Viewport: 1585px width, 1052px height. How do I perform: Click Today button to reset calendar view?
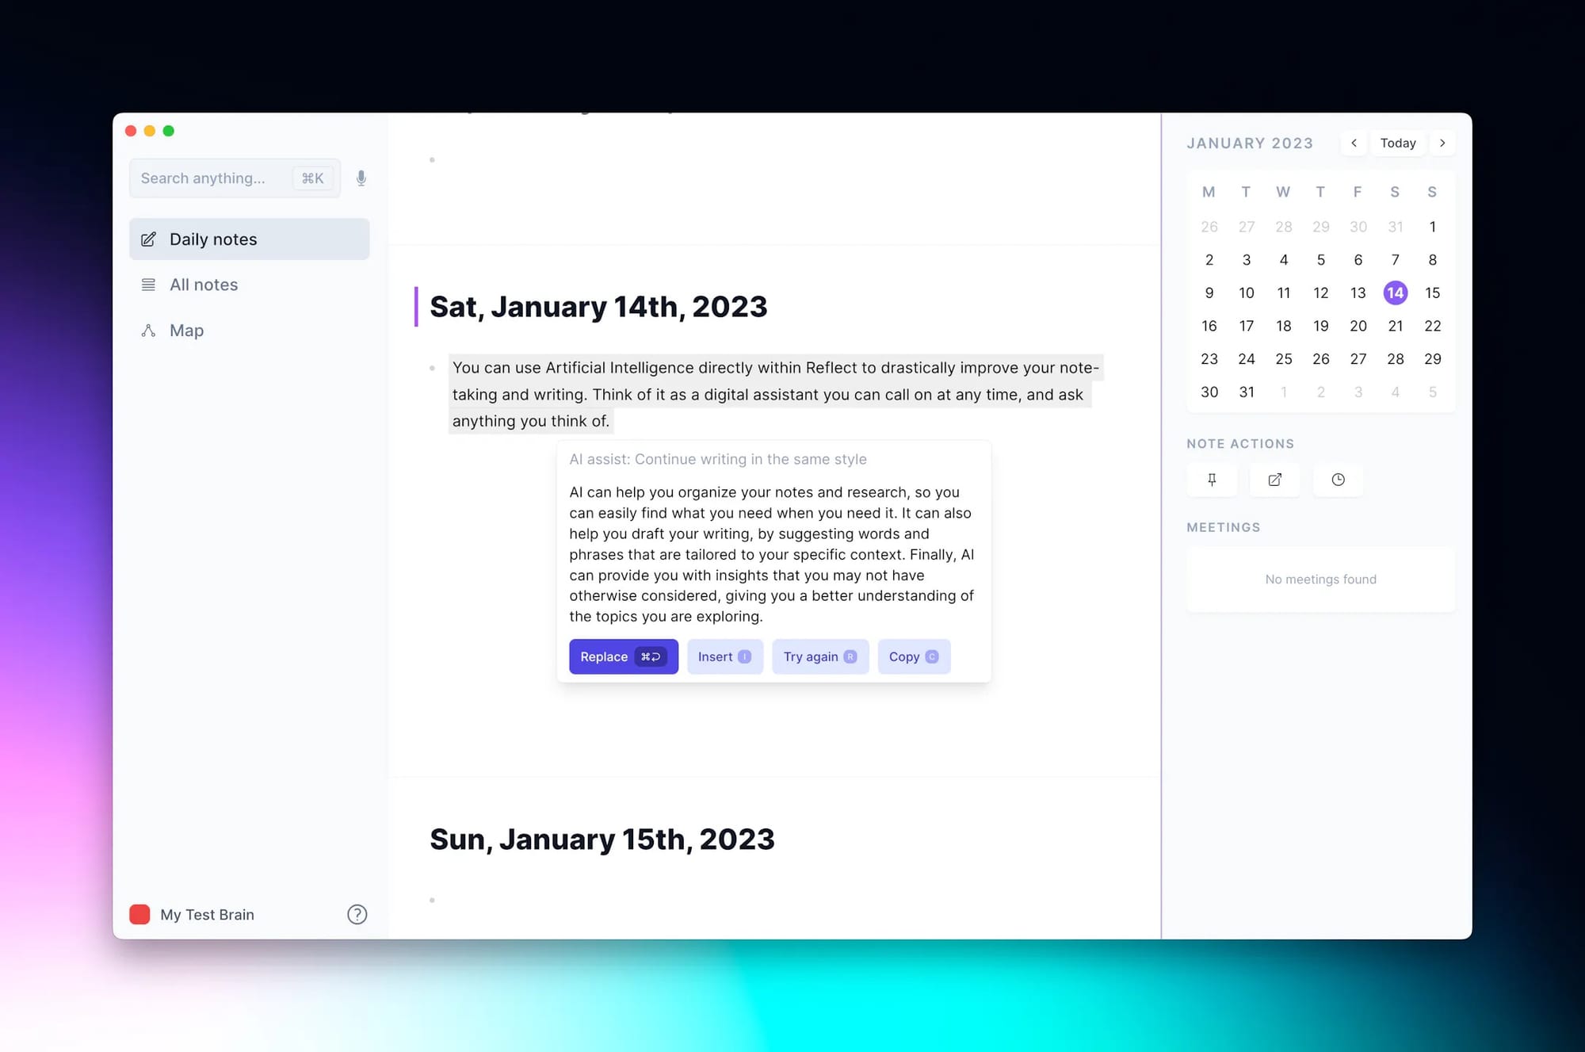1397,142
